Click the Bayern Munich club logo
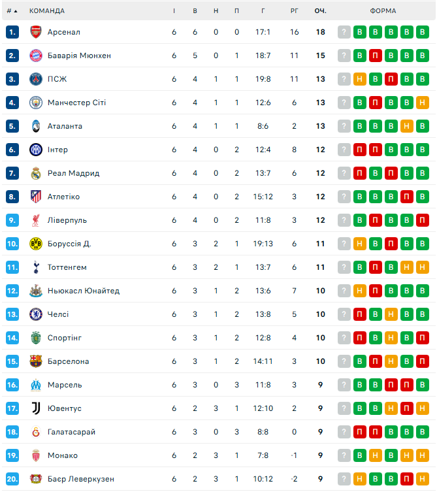Image resolution: width=437 pixels, height=492 pixels. click(36, 56)
